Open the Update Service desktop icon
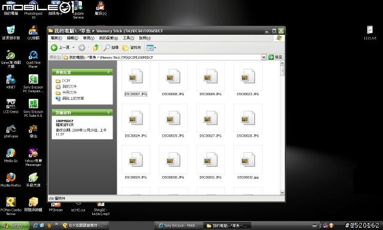 (x=78, y=10)
